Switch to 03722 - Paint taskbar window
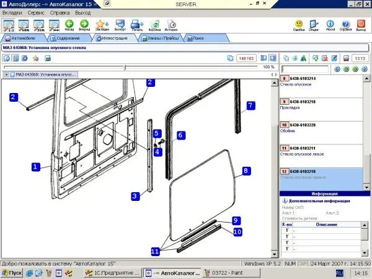This screenshot has height=279, width=372. tap(230, 273)
